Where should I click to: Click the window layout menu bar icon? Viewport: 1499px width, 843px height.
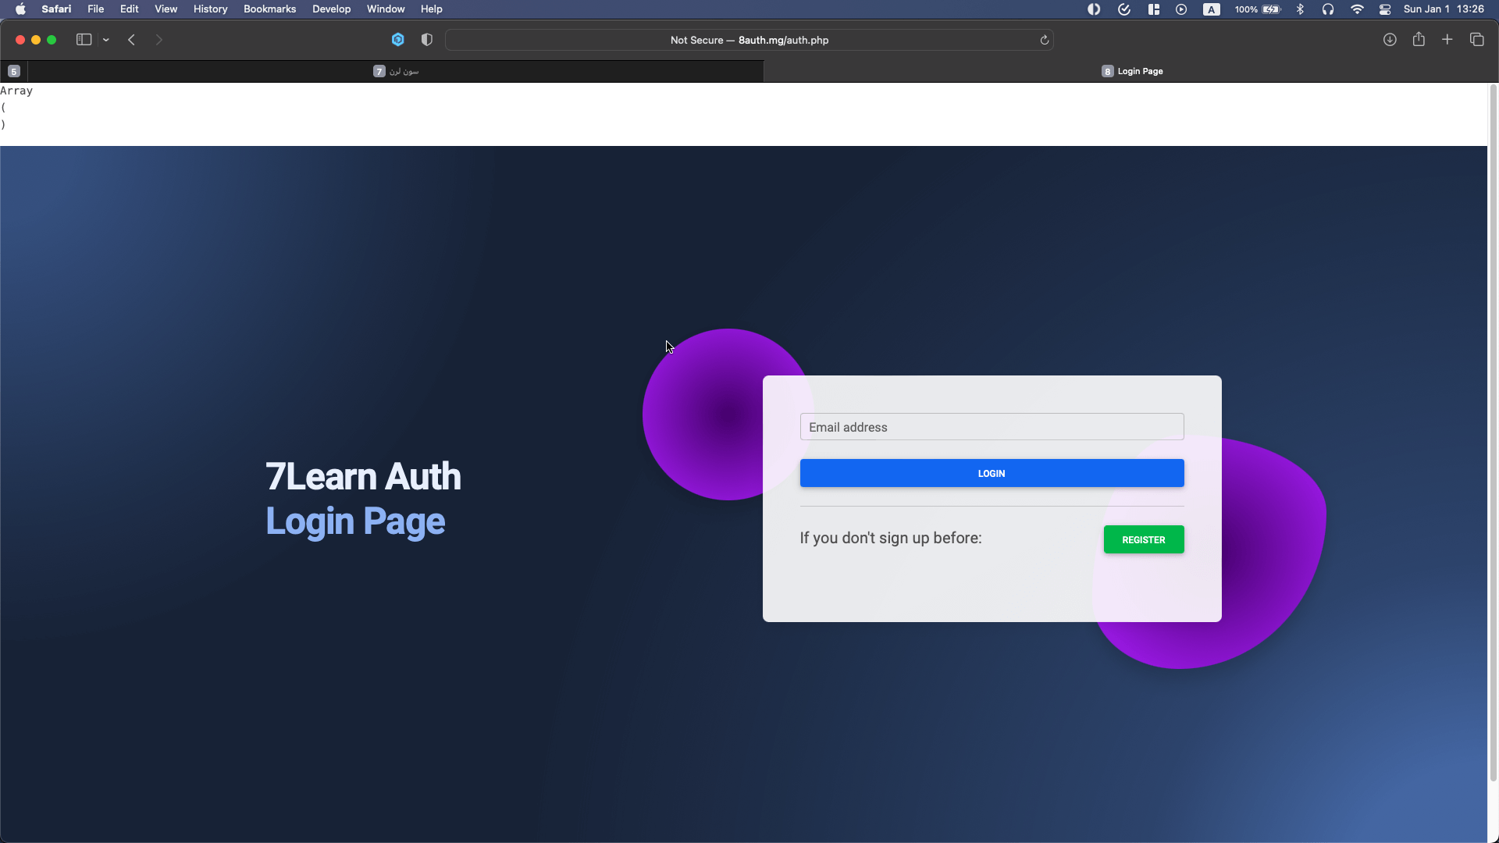(x=1154, y=9)
